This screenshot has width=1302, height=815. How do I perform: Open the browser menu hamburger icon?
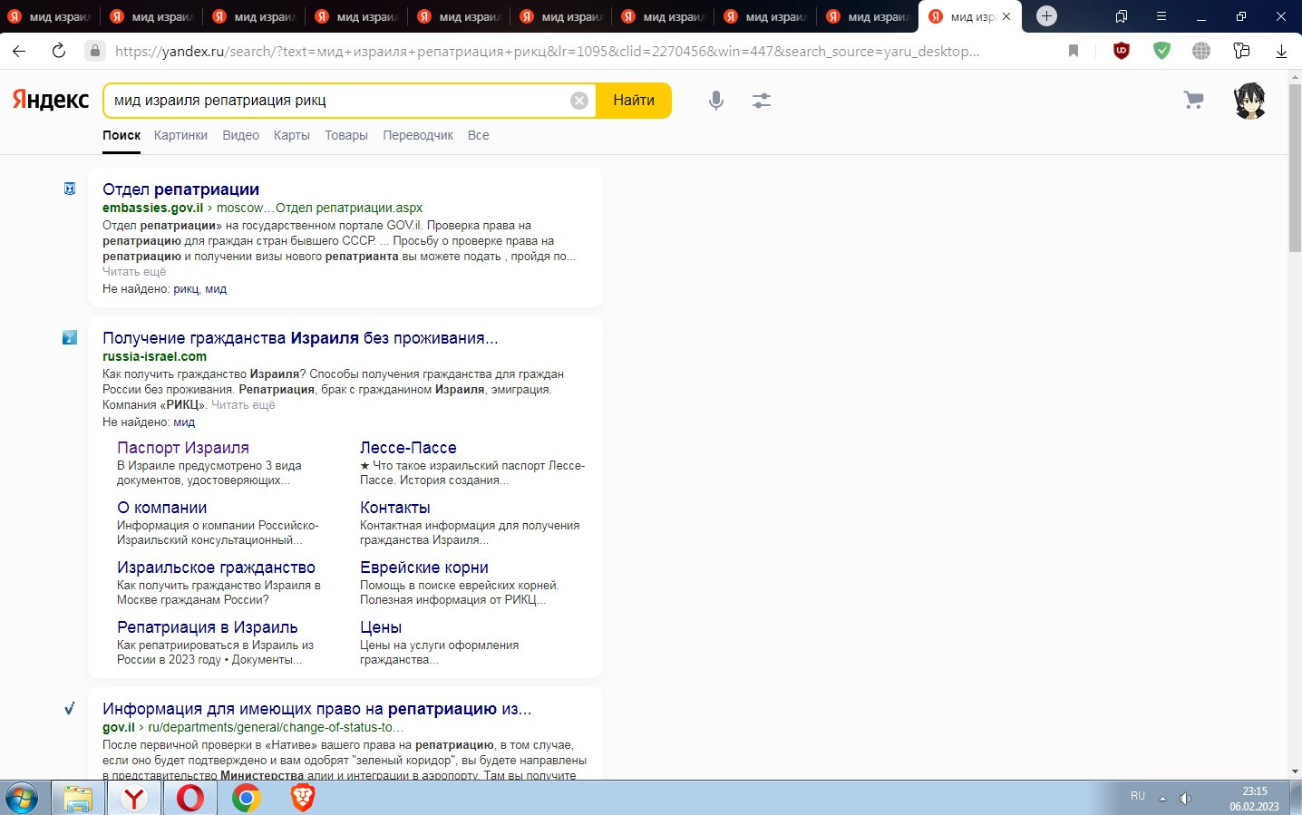click(1161, 16)
